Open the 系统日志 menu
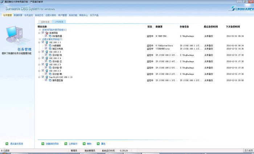Screen dimensions: 254x154 tap(39, 15)
